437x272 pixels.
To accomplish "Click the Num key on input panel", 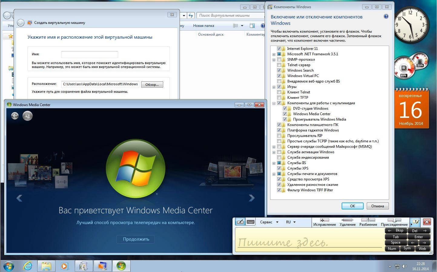I will tap(392, 249).
